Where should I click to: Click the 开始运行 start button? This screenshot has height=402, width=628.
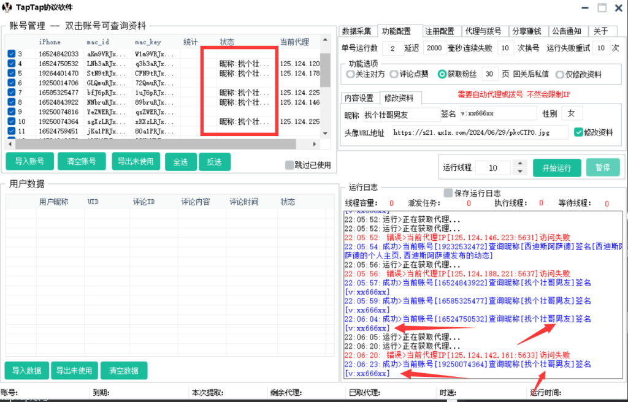point(556,167)
